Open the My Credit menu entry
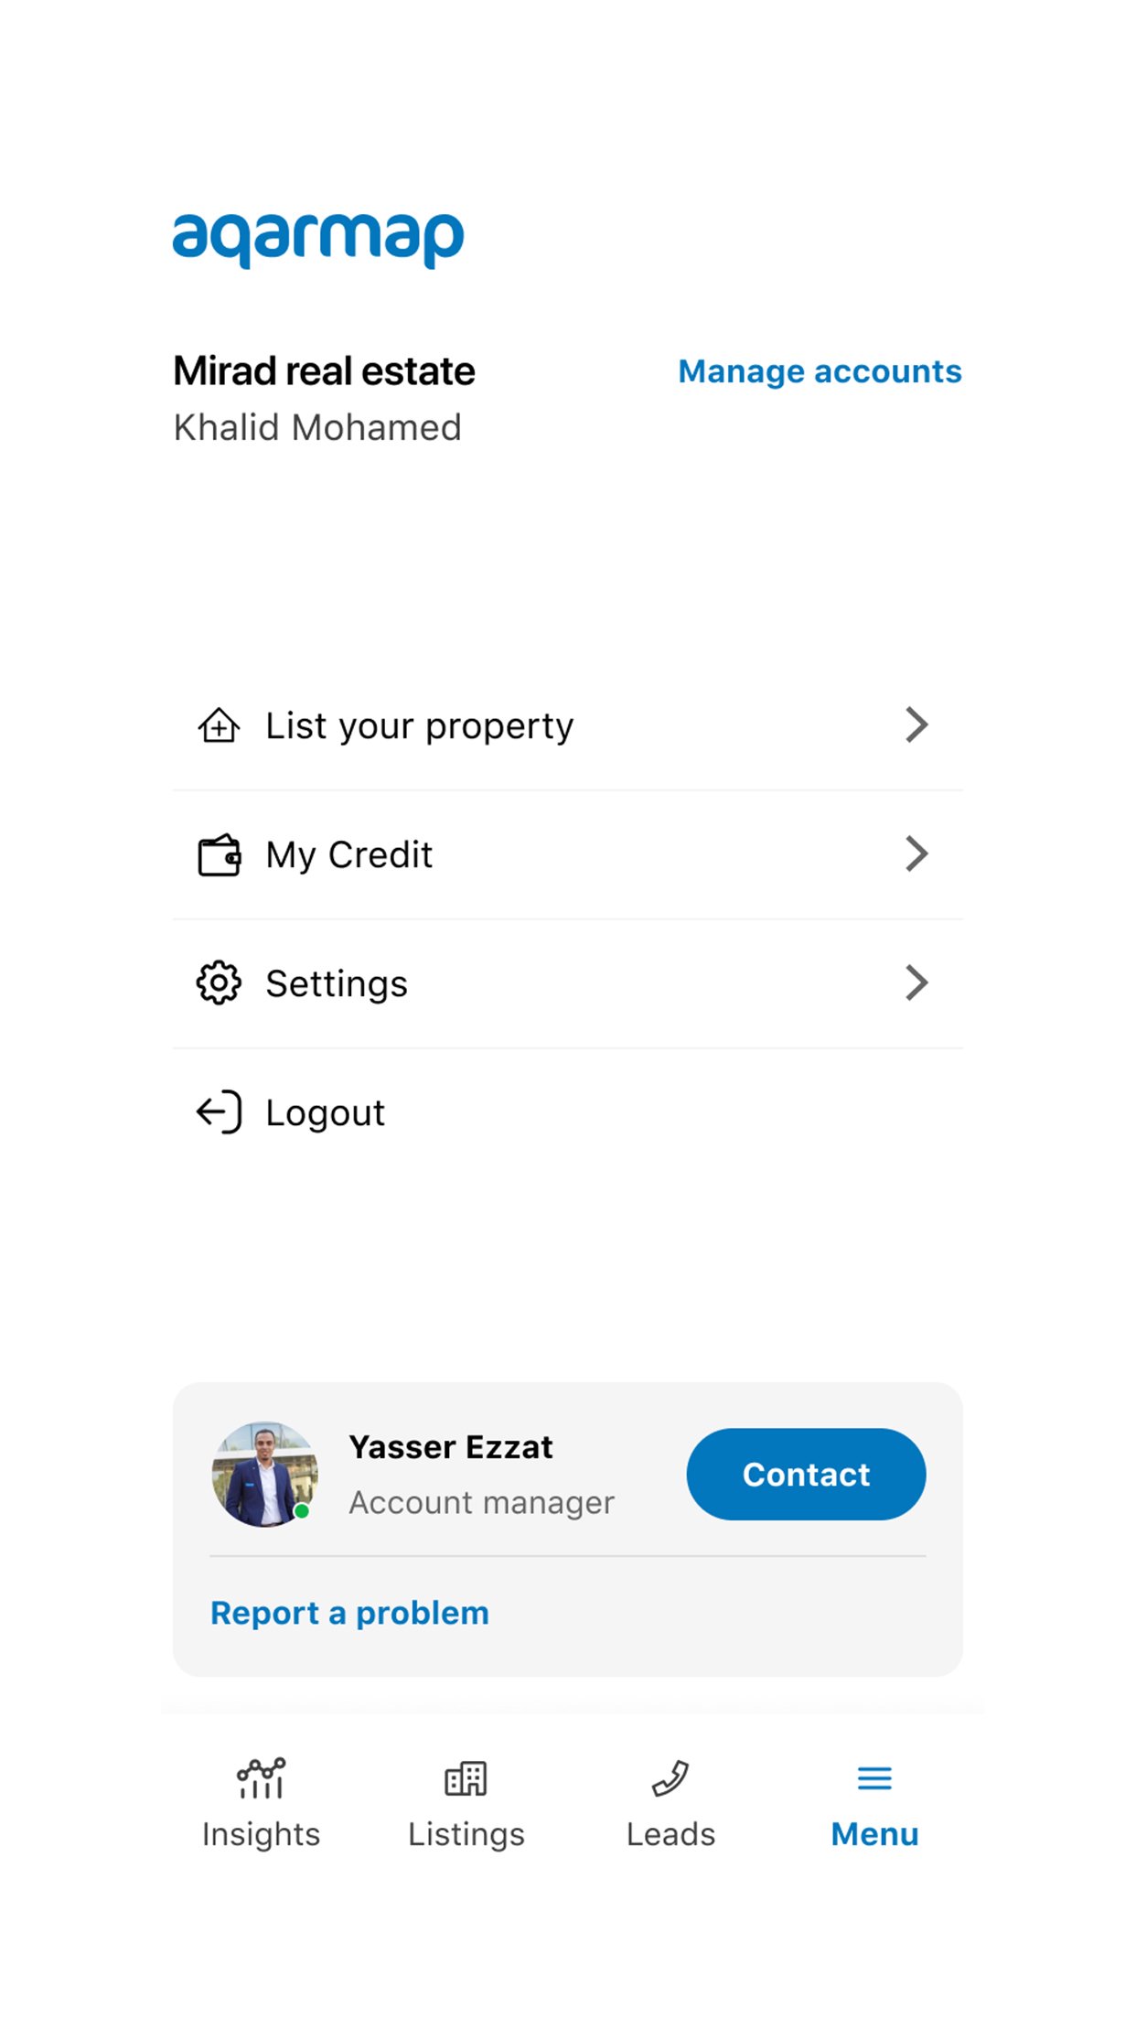Viewport: 1136px width, 2018px height. point(349,855)
